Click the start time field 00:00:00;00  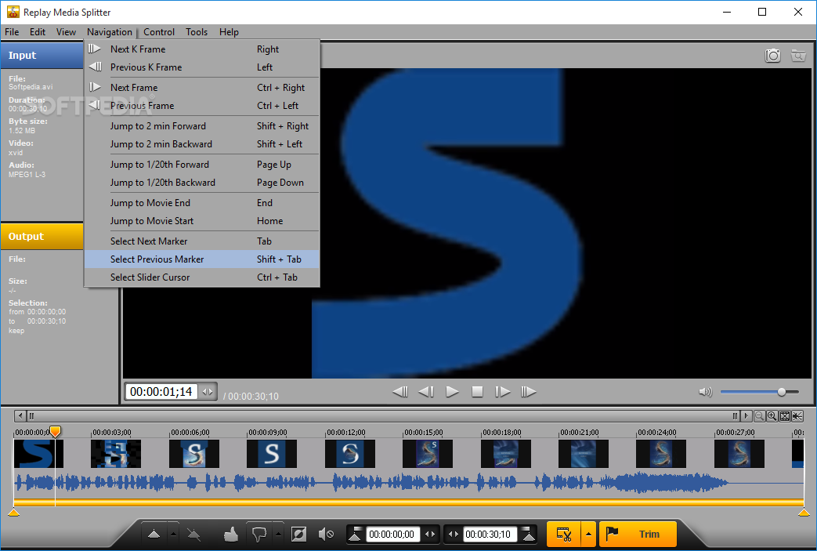coord(392,535)
